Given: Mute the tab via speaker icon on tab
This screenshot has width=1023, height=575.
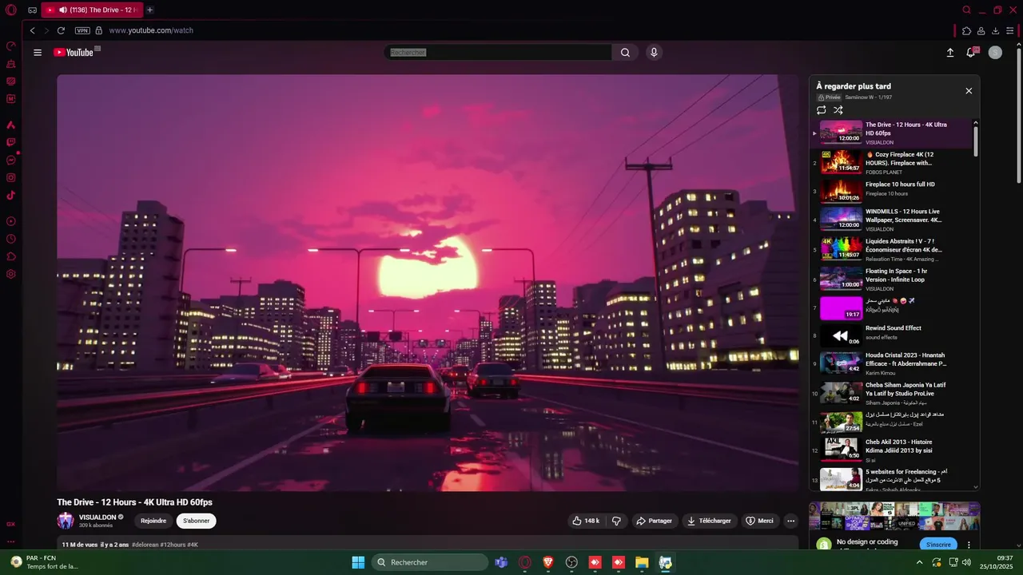Looking at the screenshot, I should [x=63, y=10].
